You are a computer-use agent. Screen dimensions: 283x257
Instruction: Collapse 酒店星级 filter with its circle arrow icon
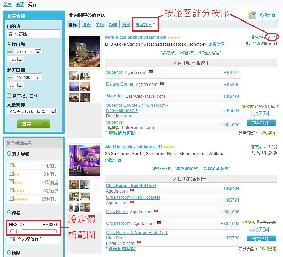coord(9,153)
